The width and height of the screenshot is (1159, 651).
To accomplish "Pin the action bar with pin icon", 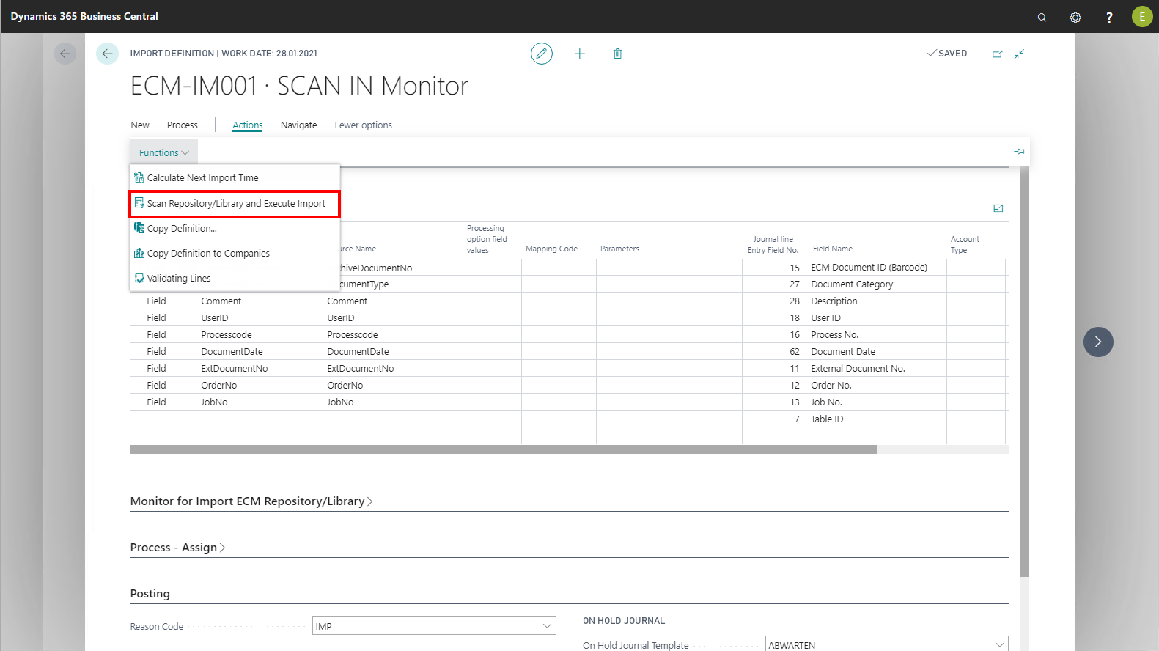I will [1019, 152].
